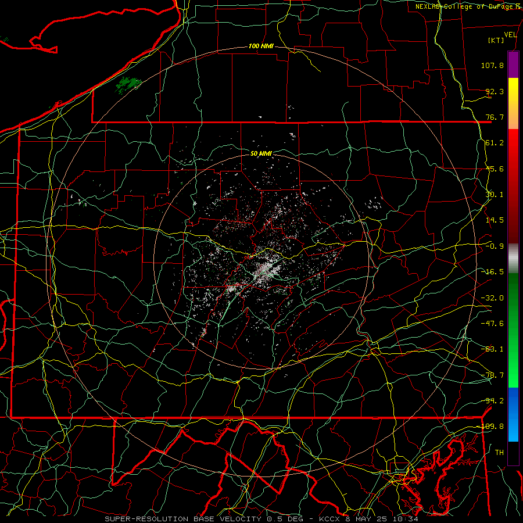Viewport: 523px width, 523px height.
Task: Click the "TH" label beside color bar
Action: pyautogui.click(x=499, y=453)
